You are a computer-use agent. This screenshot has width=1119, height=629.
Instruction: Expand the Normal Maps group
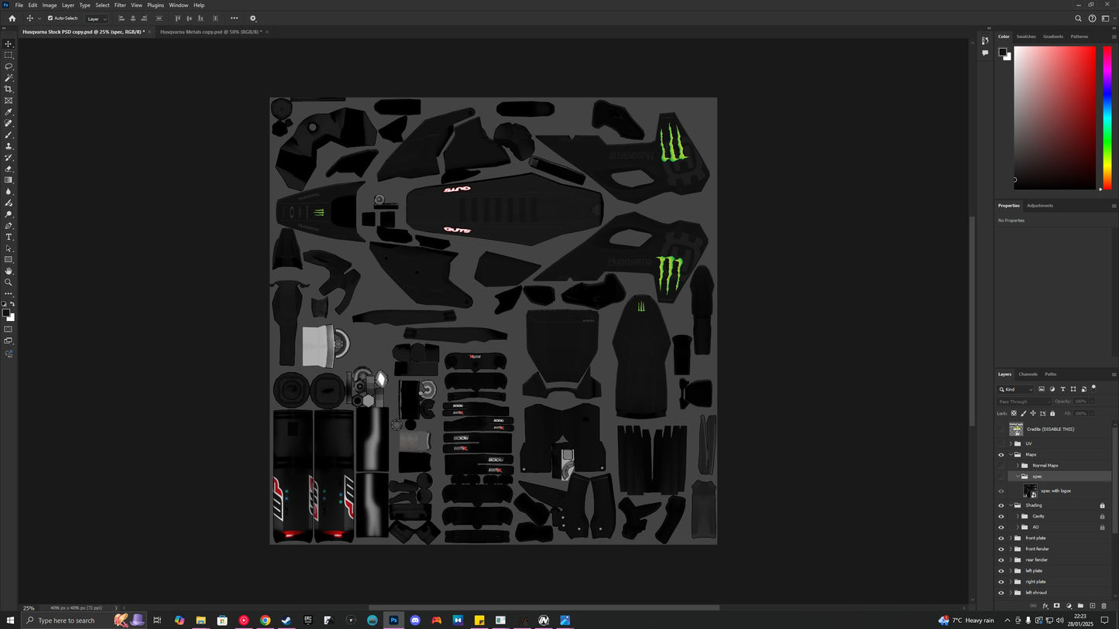(1017, 465)
